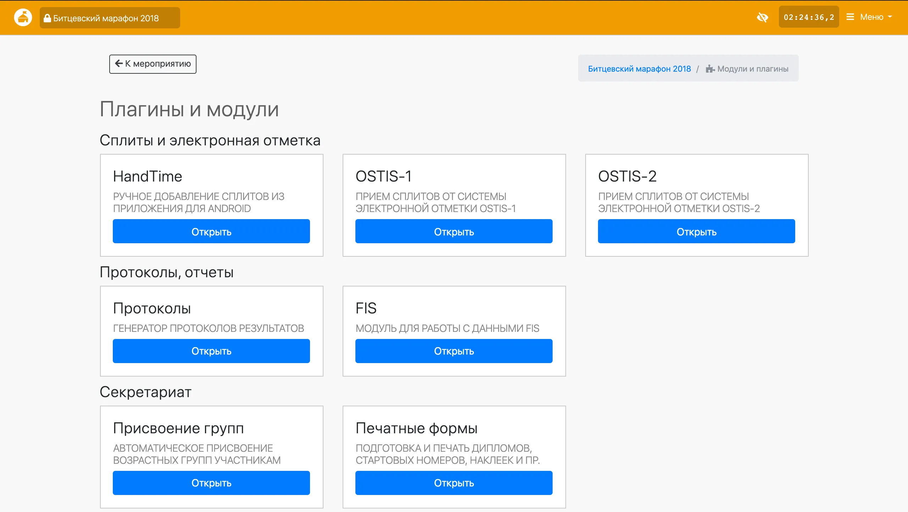The width and height of the screenshot is (908, 512).
Task: Click the Модули и плагины breadcrumb text
Action: point(753,69)
